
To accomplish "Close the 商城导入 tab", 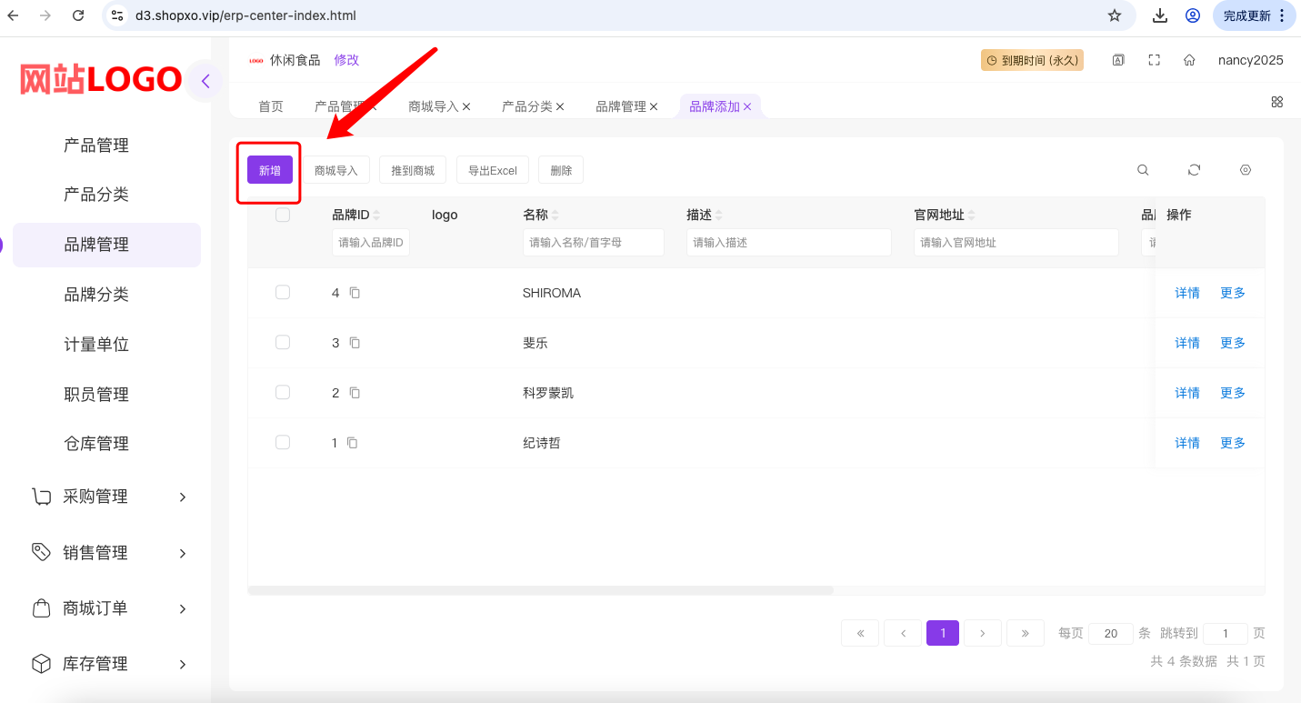I will click(x=466, y=106).
